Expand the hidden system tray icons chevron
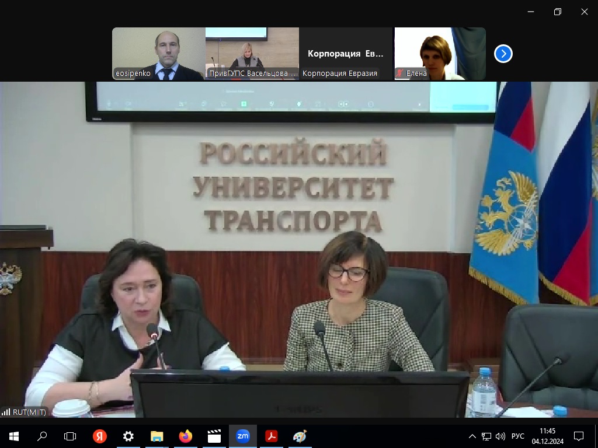Viewport: 598px width, 448px height. pos(472,436)
